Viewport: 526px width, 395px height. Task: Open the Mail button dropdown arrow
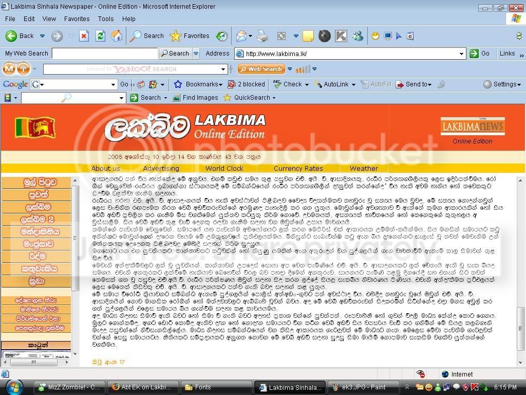pos(250,36)
